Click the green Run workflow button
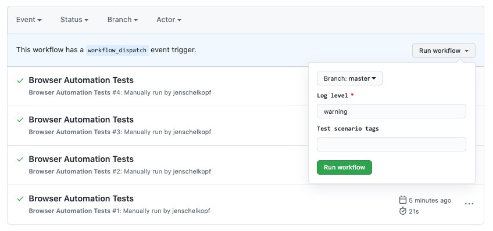Viewport: 493px width, 231px height. [344, 167]
